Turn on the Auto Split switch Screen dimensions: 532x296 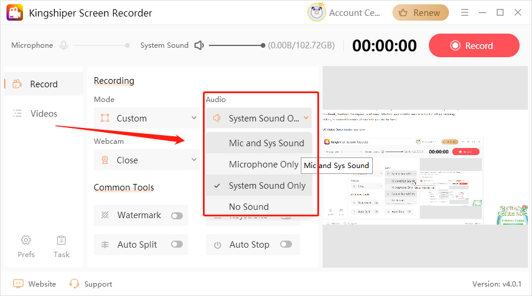[x=176, y=245]
